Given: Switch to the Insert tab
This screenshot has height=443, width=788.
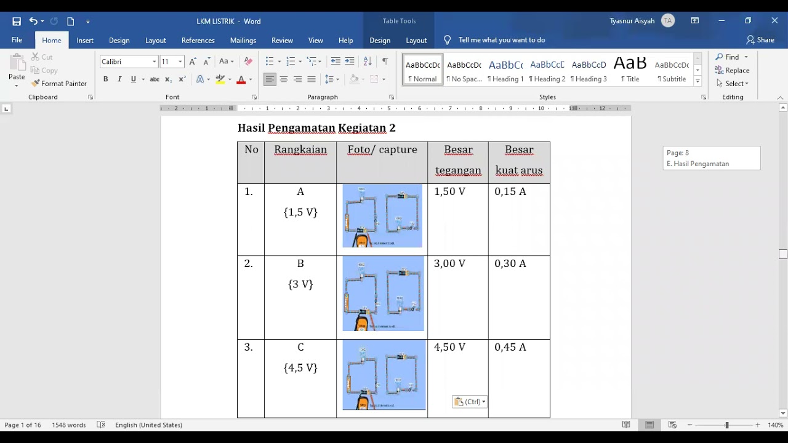Looking at the screenshot, I should click(85, 40).
